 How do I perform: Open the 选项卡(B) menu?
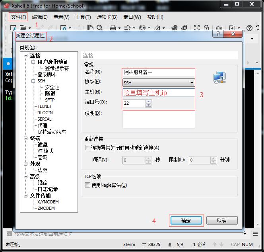point(107,17)
